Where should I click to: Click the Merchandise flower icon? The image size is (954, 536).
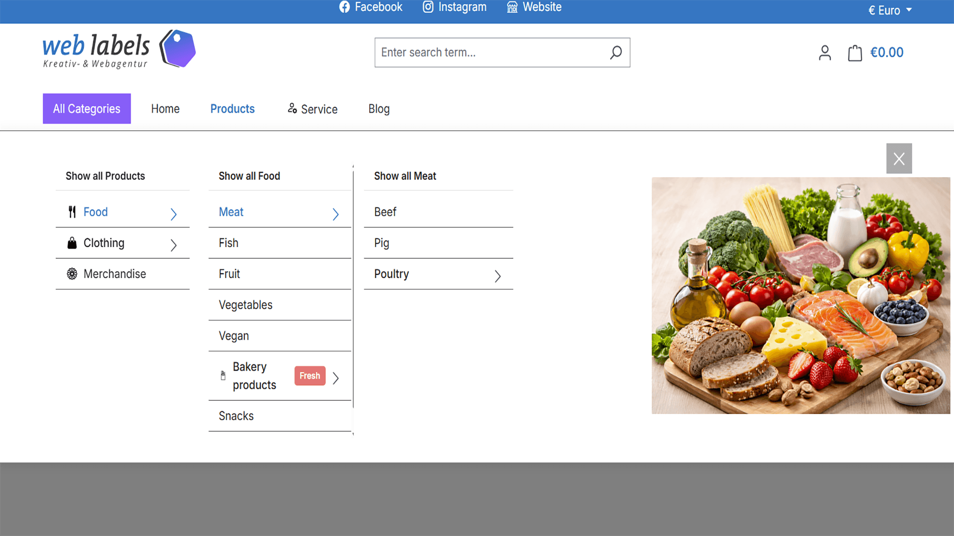pos(72,274)
